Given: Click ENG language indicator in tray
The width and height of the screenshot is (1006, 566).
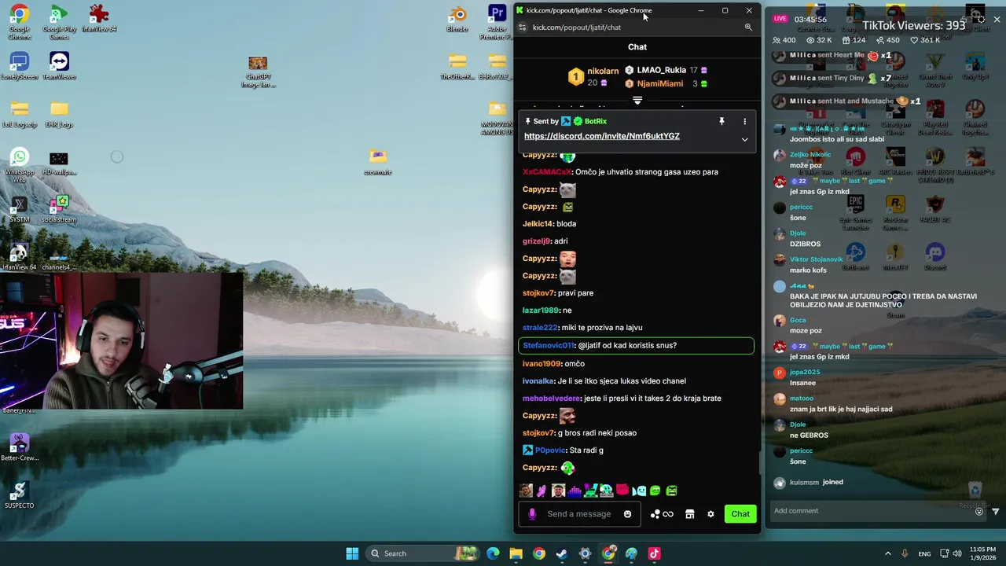Looking at the screenshot, I should (x=925, y=553).
